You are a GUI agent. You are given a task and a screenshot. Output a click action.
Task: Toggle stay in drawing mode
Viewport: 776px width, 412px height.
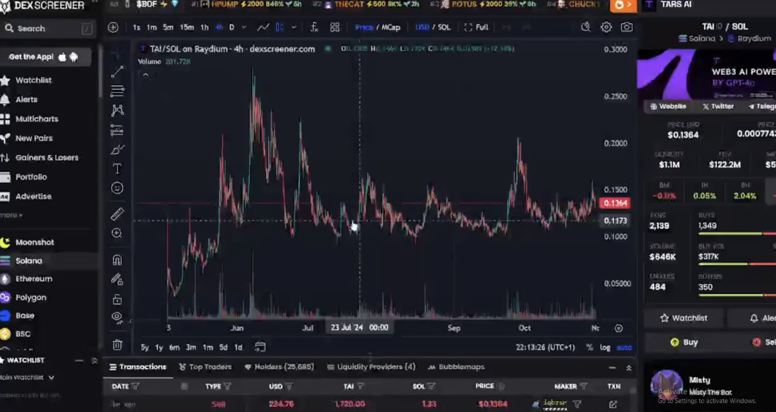(117, 279)
